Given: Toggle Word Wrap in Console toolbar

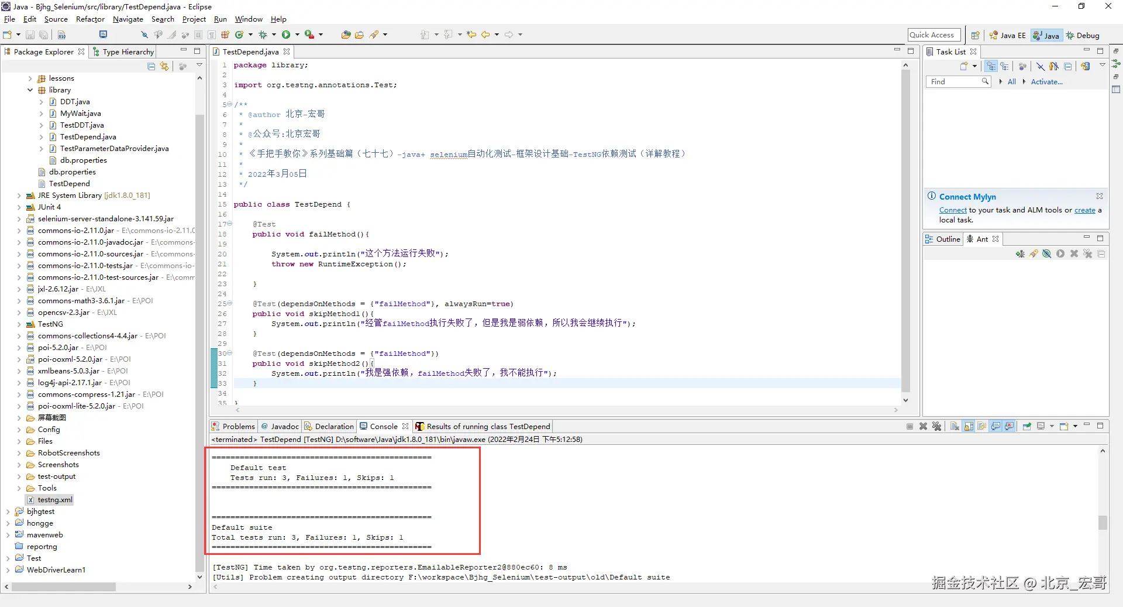Looking at the screenshot, I should pos(982,426).
